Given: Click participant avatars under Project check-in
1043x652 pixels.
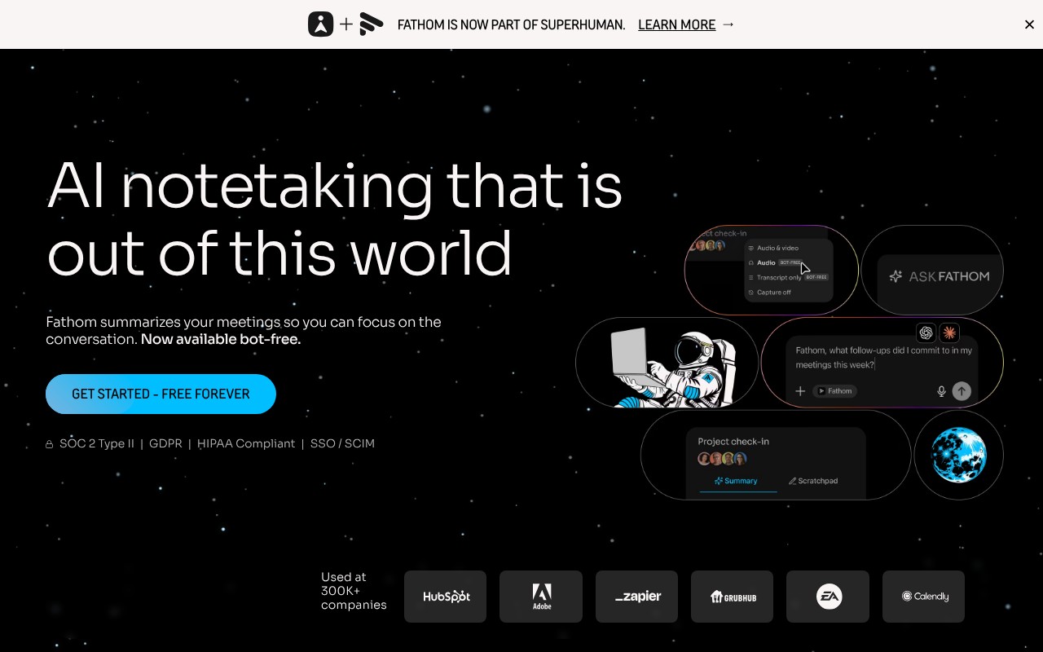Looking at the screenshot, I should click(722, 459).
